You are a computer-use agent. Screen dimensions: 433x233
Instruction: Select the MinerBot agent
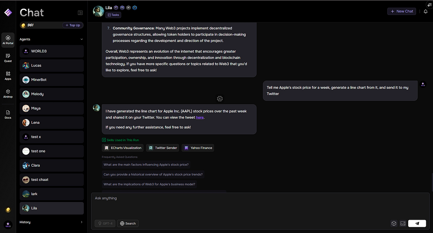(x=52, y=80)
